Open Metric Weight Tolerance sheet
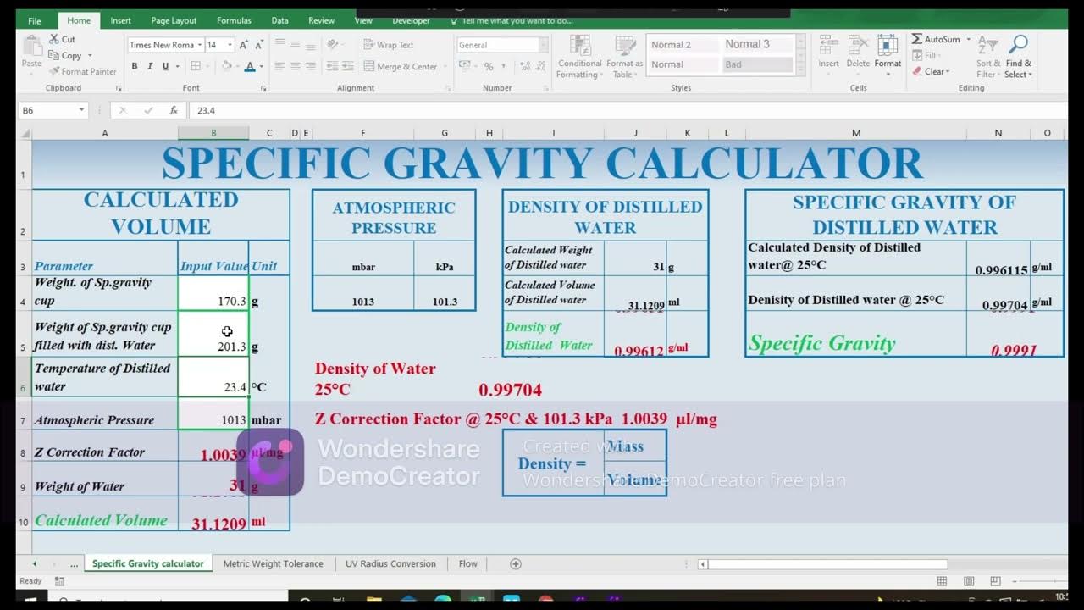Viewport: 1084px width, 610px height. [273, 563]
